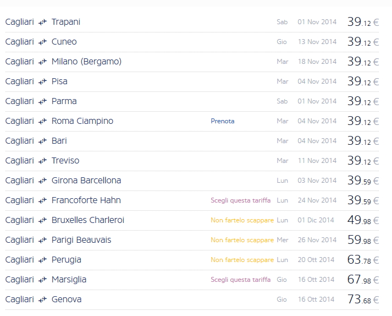The width and height of the screenshot is (392, 316).
Task: Select the Girona Barcellona destination
Action: point(86,181)
